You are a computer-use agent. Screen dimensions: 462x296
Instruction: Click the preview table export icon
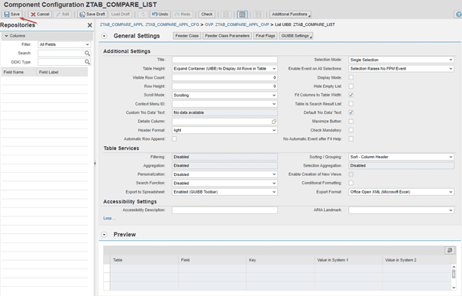450,251
